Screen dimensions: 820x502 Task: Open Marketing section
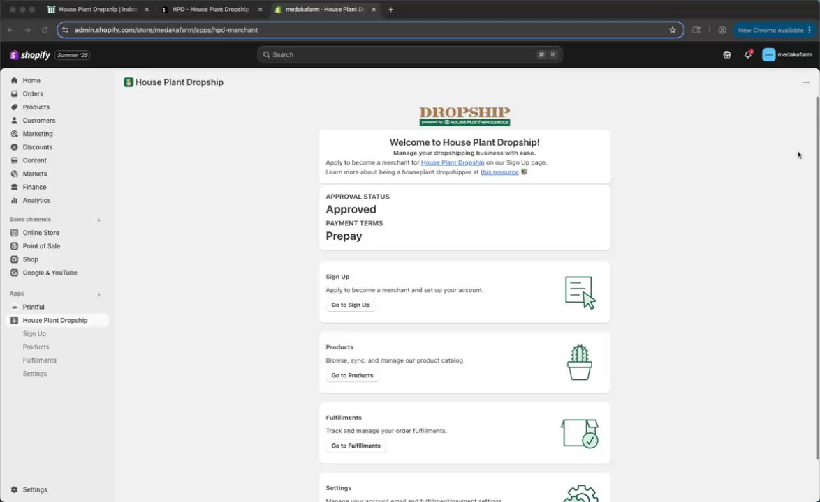point(38,134)
